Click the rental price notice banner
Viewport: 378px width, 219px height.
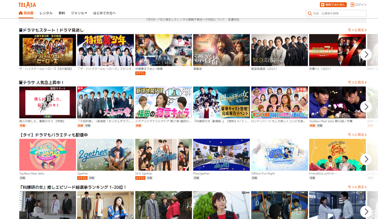coord(193,20)
